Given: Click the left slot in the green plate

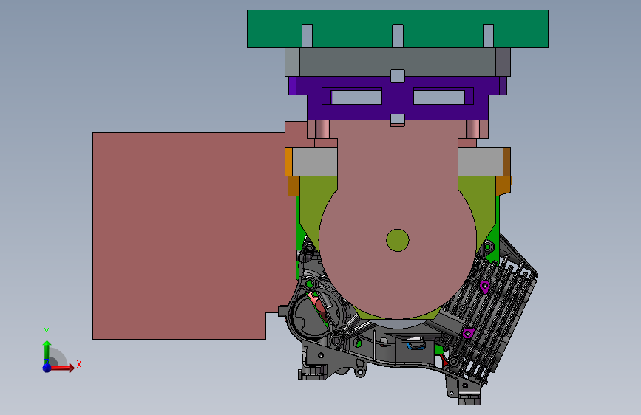Looking at the screenshot, I should [x=307, y=36].
